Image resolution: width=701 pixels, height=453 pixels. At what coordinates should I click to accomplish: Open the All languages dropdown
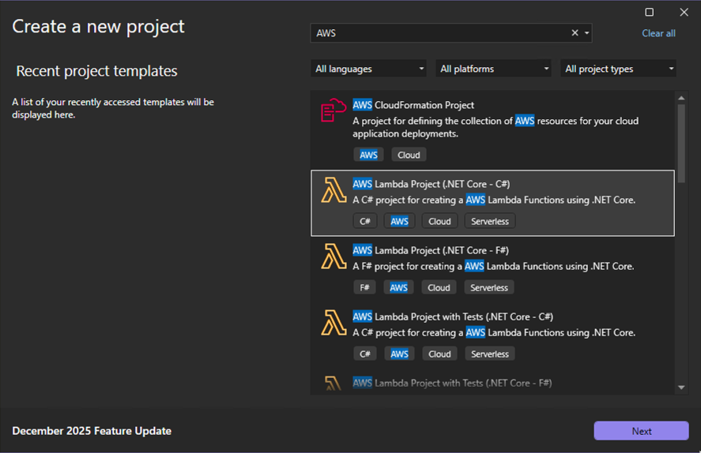(x=368, y=69)
